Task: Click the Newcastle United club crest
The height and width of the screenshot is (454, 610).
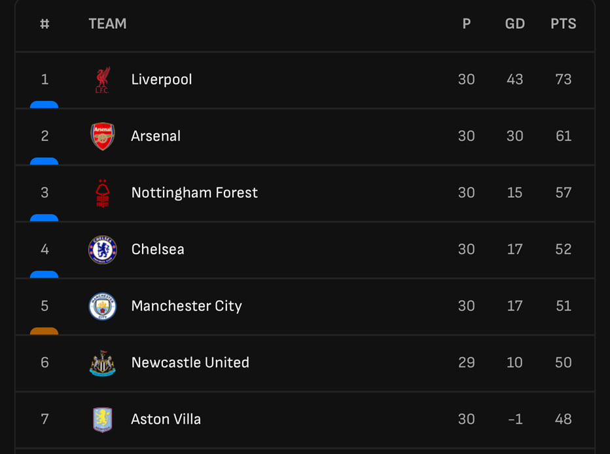Action: [103, 363]
